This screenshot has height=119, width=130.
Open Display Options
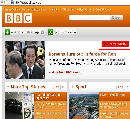click(12, 9)
